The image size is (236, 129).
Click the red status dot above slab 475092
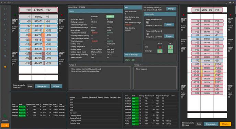(62, 15)
